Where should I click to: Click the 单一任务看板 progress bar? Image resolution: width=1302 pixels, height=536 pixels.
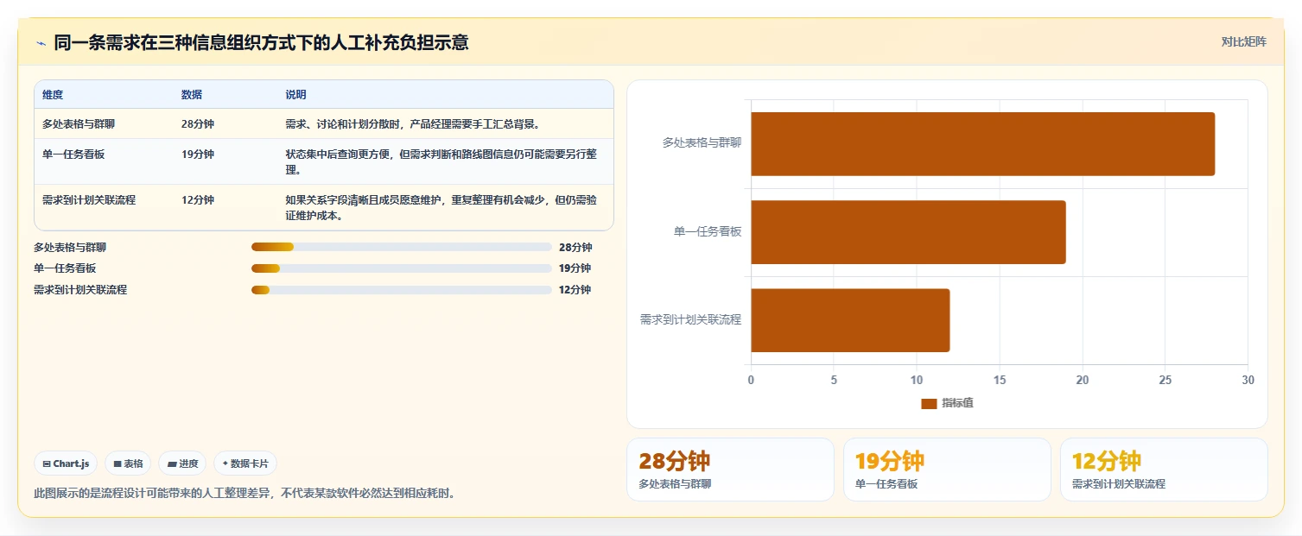pyautogui.click(x=401, y=268)
